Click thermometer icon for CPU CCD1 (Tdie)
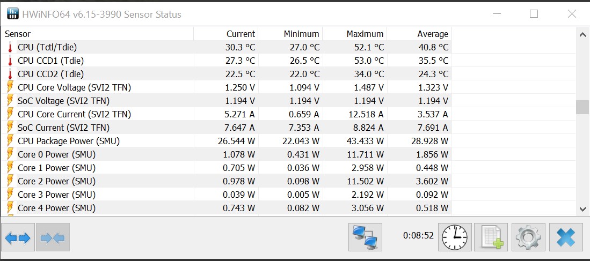This screenshot has width=590, height=261. point(10,61)
